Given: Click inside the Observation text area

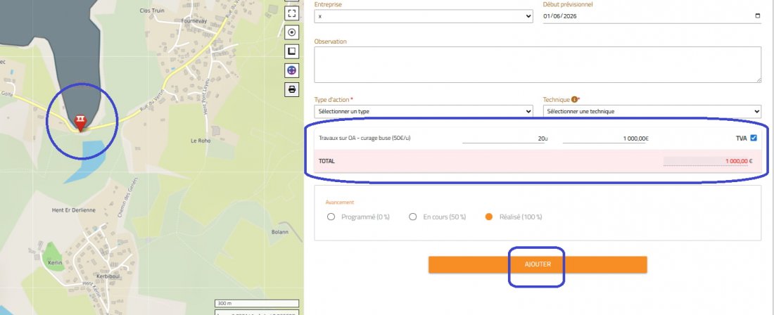Looking at the screenshot, I should point(538,65).
